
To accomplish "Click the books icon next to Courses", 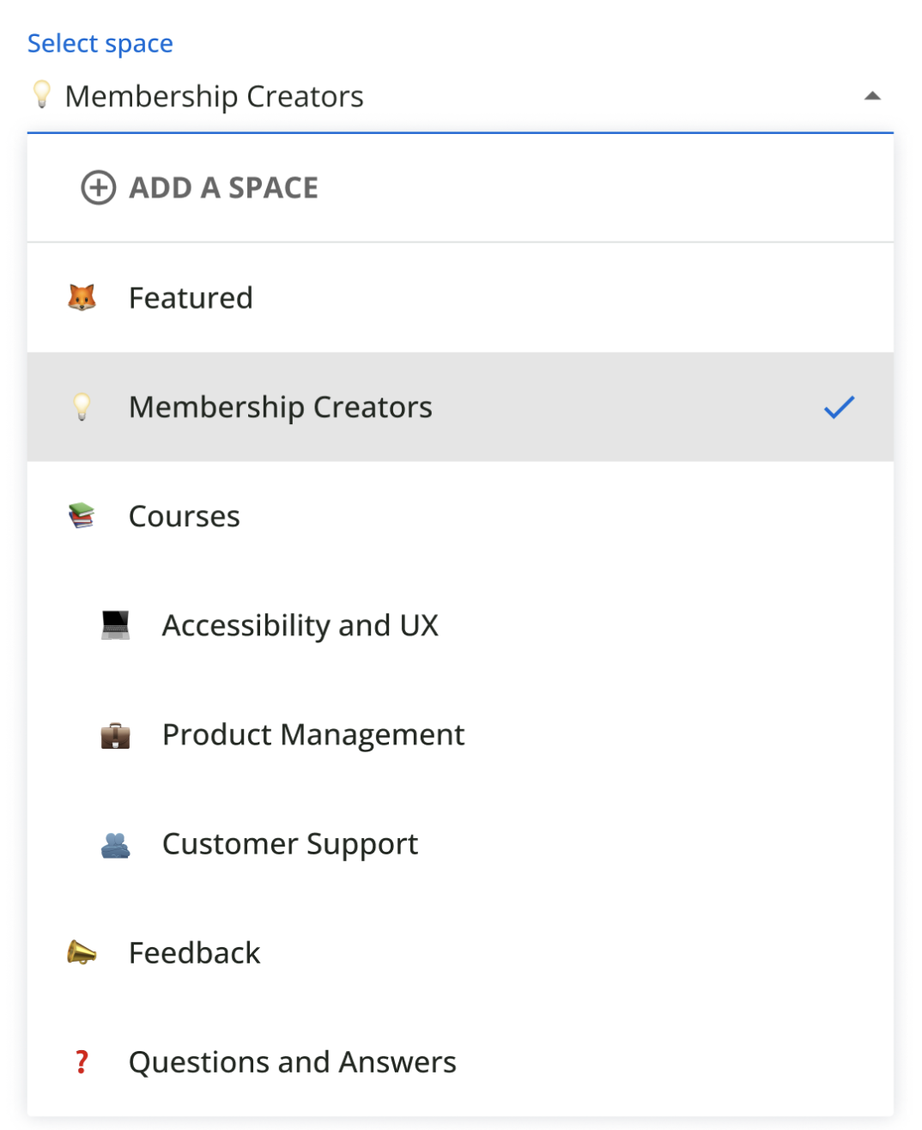I will pos(82,516).
